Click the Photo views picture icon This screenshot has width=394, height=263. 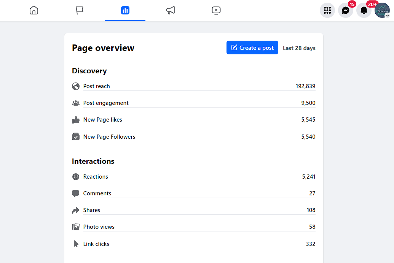(76, 227)
